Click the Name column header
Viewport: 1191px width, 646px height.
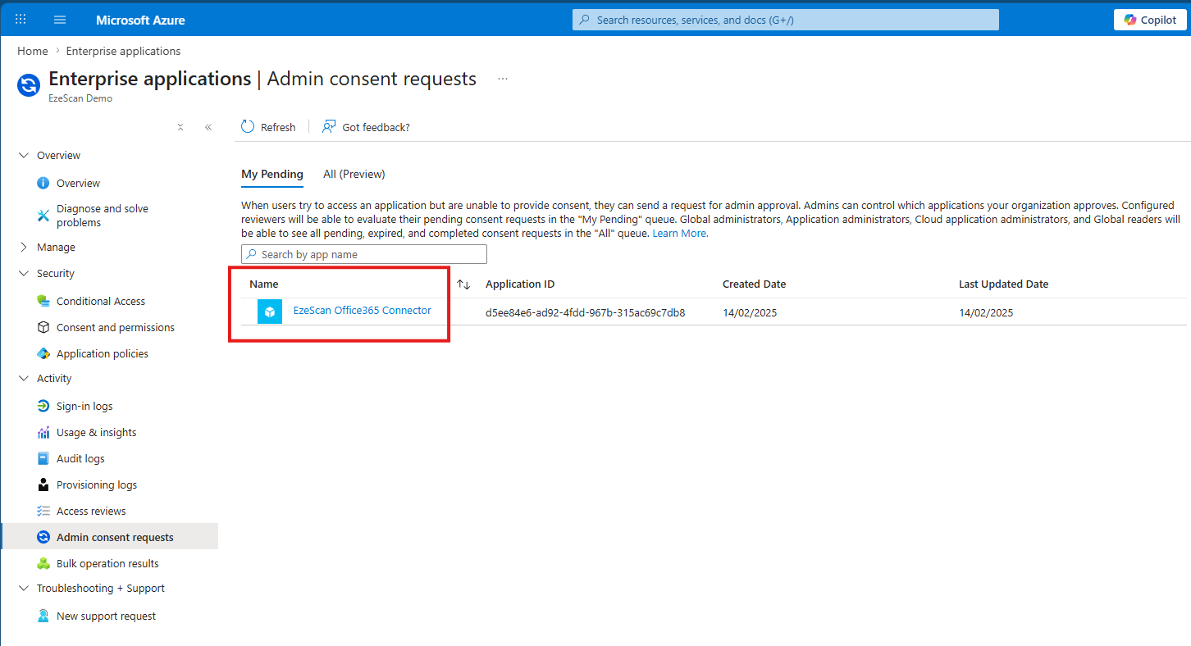tap(264, 284)
